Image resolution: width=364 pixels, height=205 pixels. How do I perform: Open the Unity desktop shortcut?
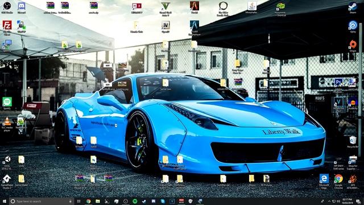pos(7,162)
